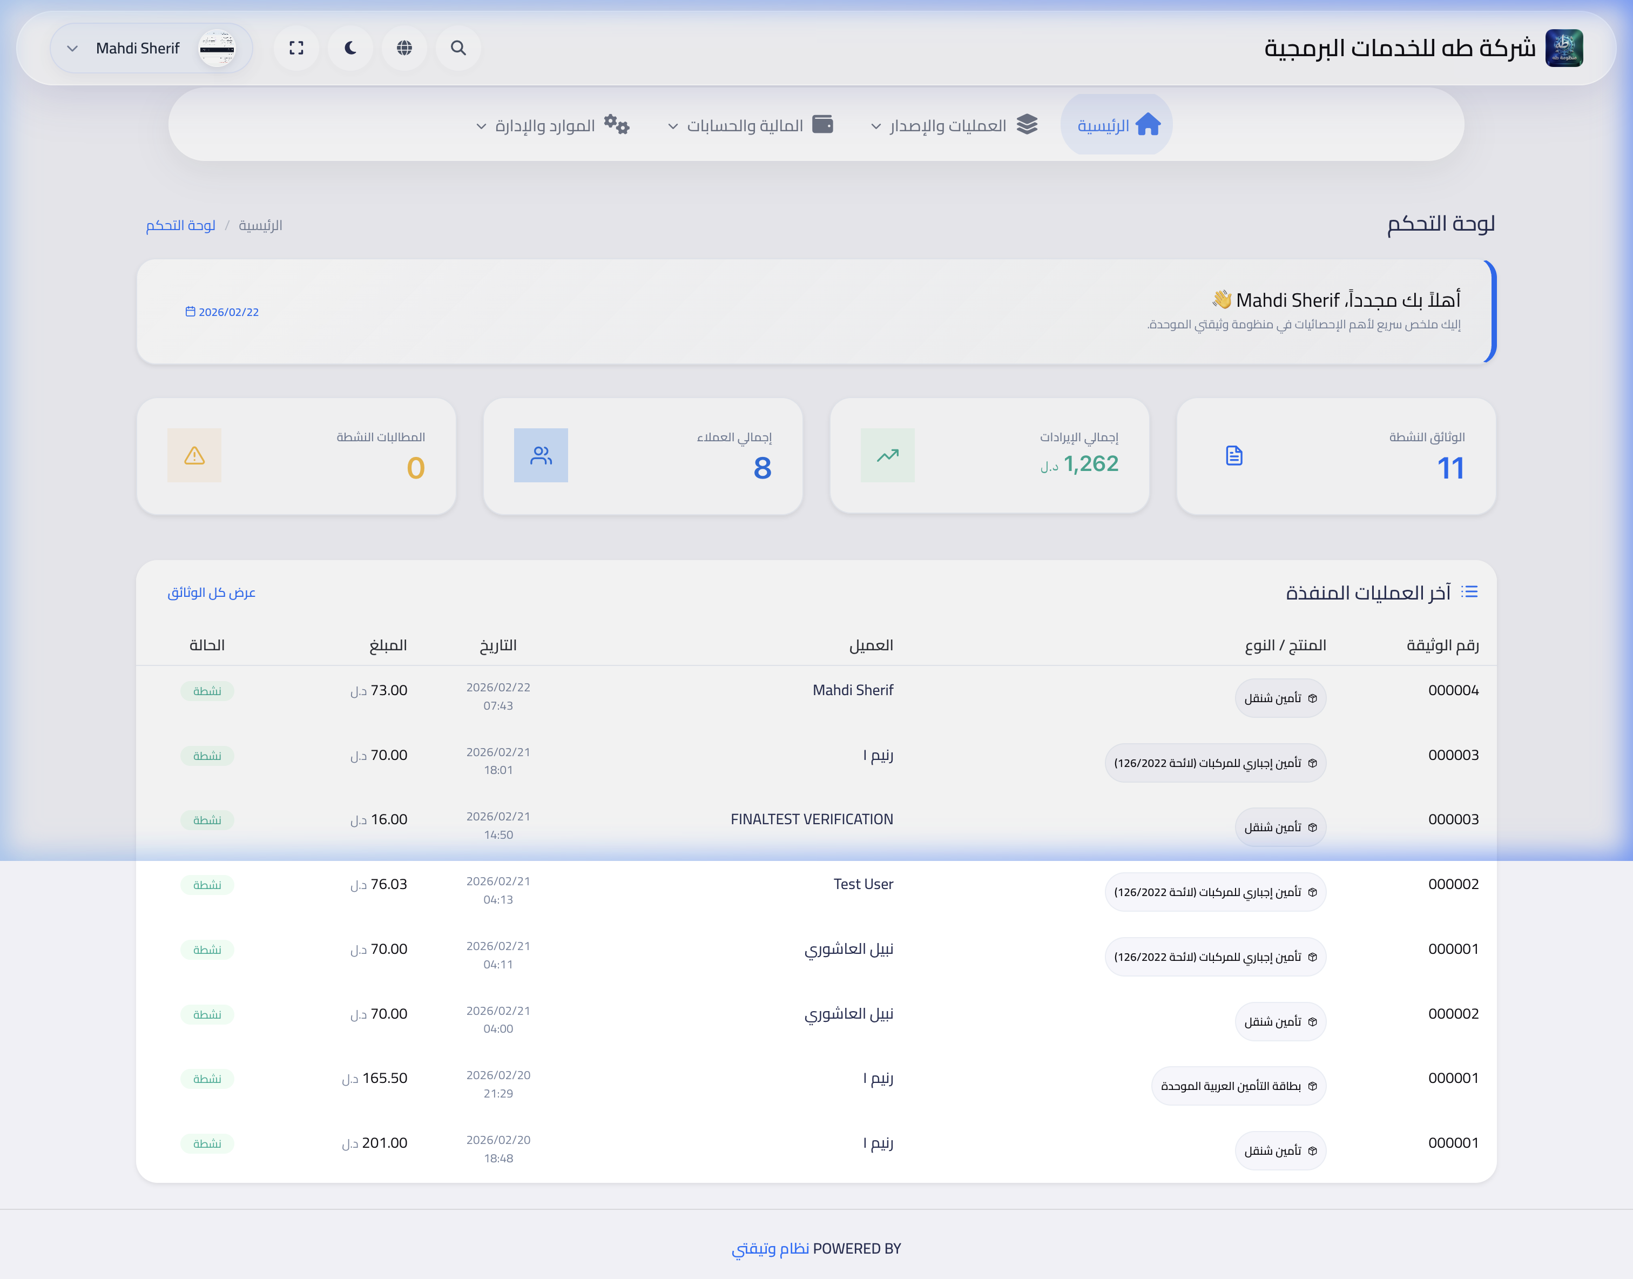This screenshot has height=1279, width=1633.
Task: Click the شركة طه company logo
Action: click(1565, 48)
